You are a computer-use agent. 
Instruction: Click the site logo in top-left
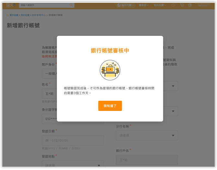pyautogui.click(x=11, y=5)
